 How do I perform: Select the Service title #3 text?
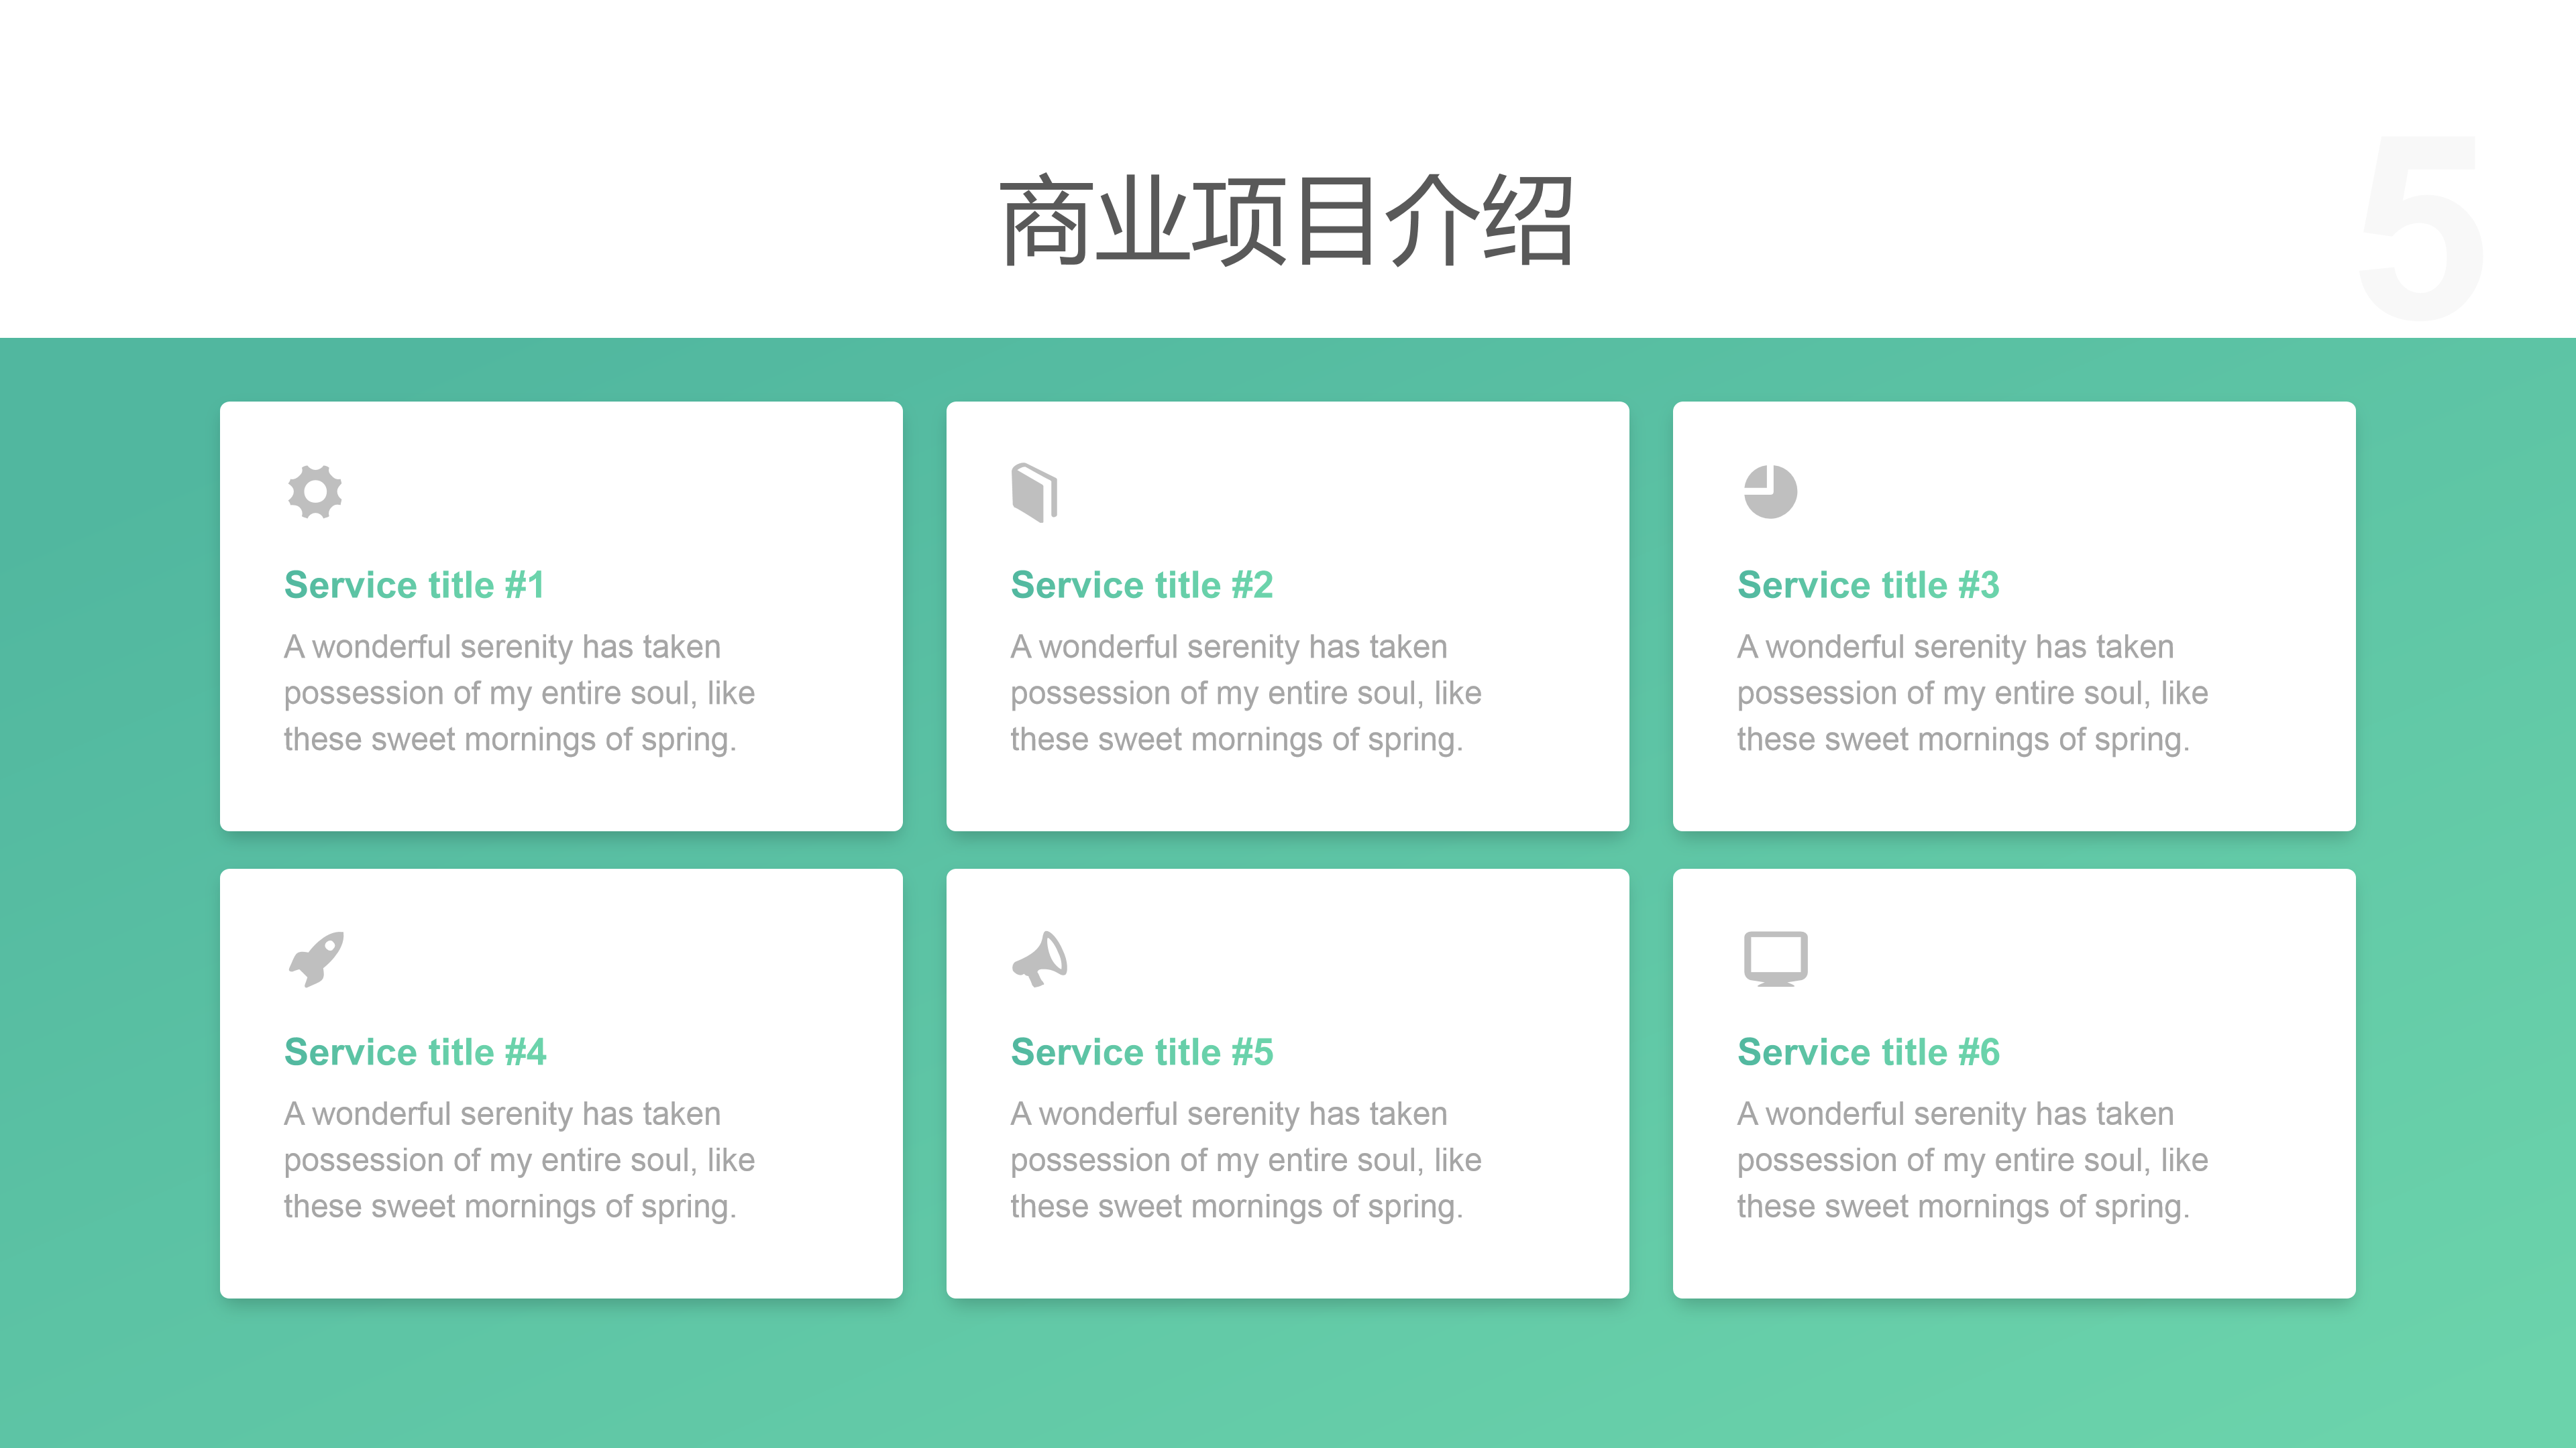[x=1867, y=585]
